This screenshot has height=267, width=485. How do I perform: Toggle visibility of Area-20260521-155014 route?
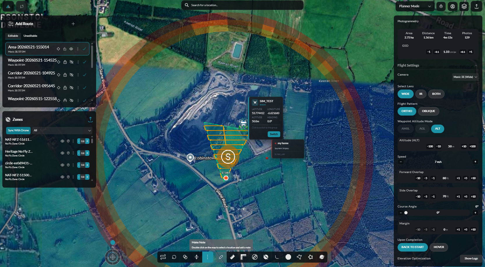(x=71, y=49)
